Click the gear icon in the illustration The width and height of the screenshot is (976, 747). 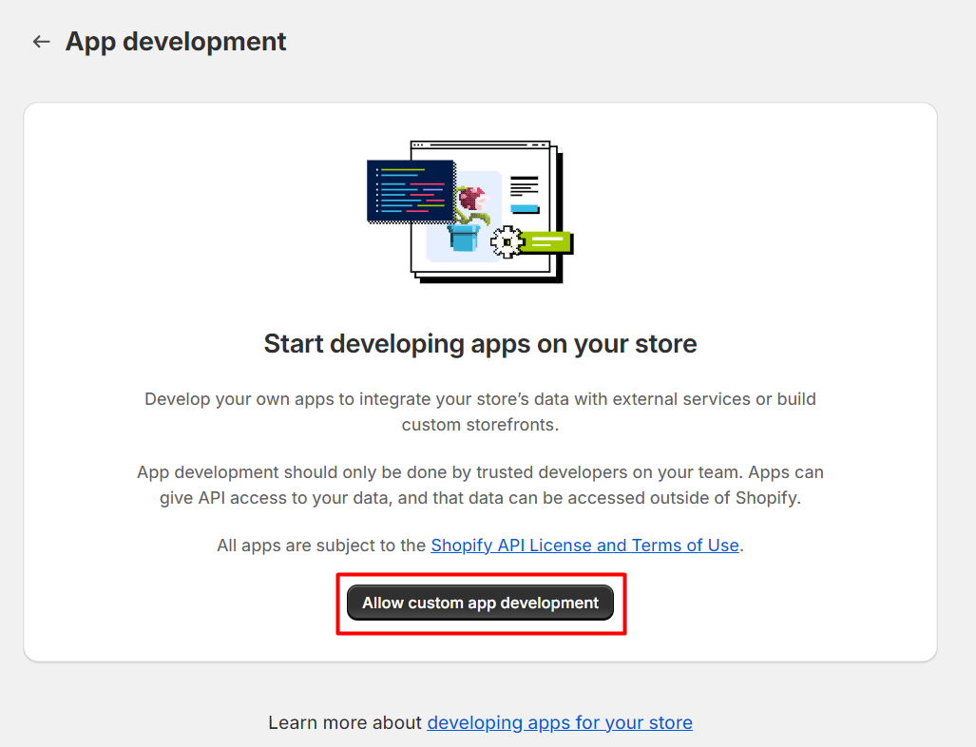tap(507, 241)
